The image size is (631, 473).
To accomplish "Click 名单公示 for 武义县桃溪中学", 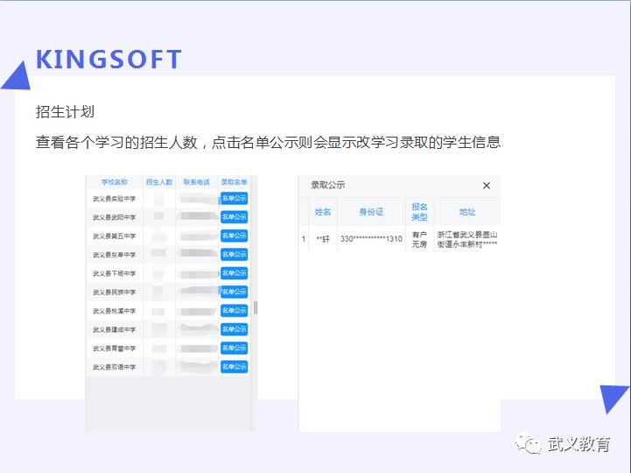I will [234, 311].
